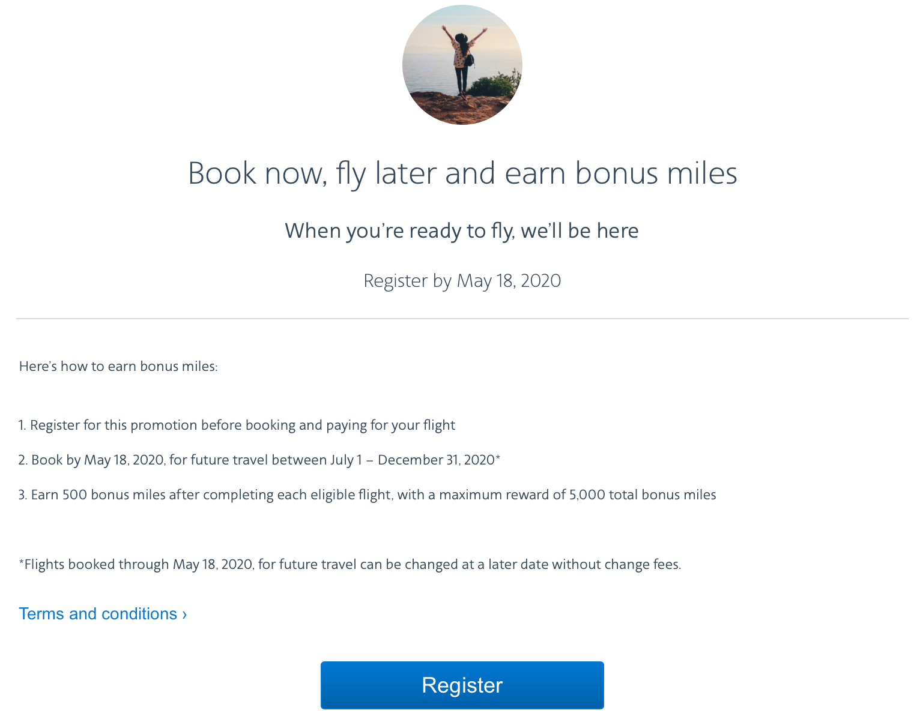Select the 'Book now, fly later' headline
Screen dimensions: 914x719
462,173
